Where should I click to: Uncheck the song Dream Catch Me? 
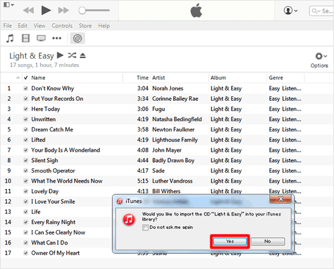click(26, 129)
